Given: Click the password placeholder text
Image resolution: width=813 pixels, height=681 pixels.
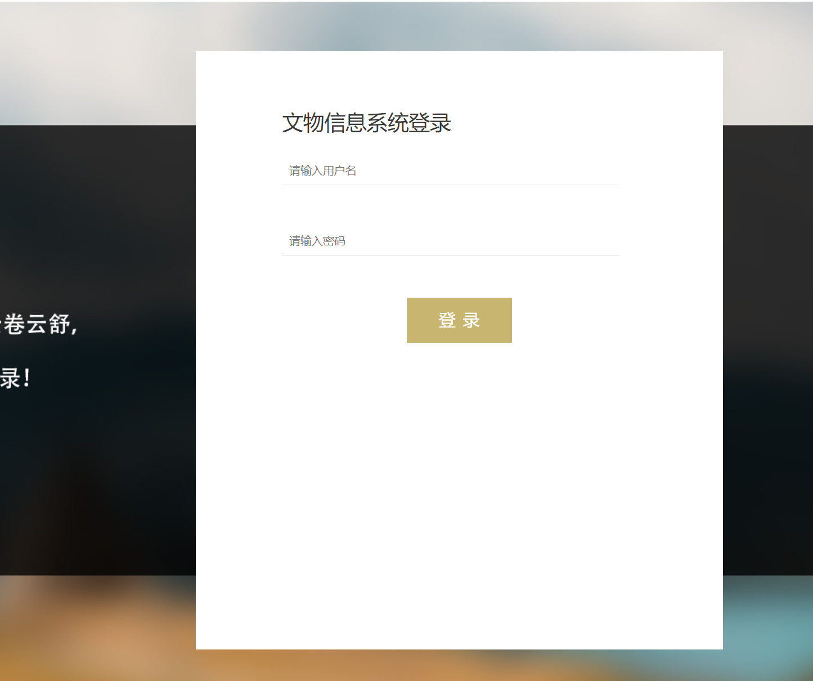Looking at the screenshot, I should point(317,241).
